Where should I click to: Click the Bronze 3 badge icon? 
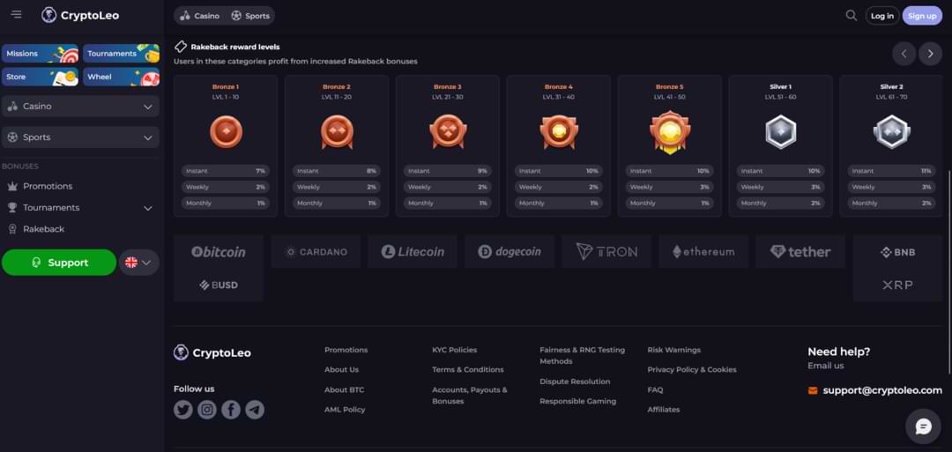(448, 131)
